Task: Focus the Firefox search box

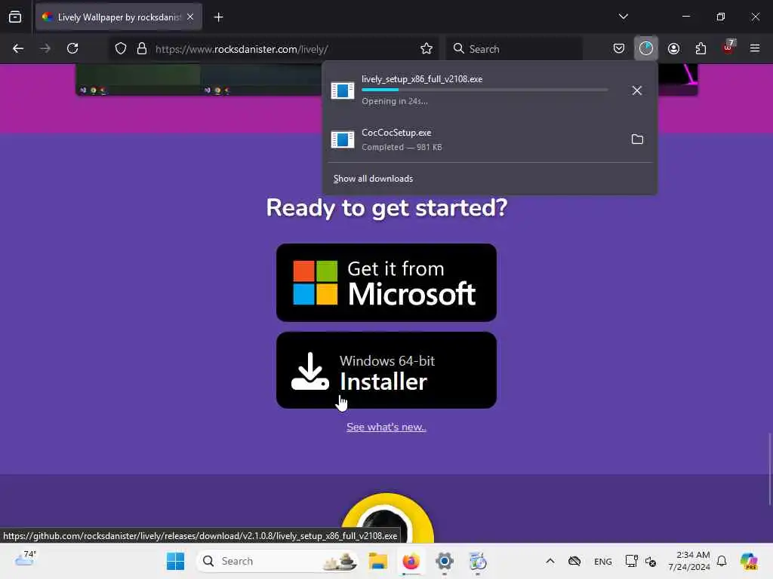Action: point(514,49)
